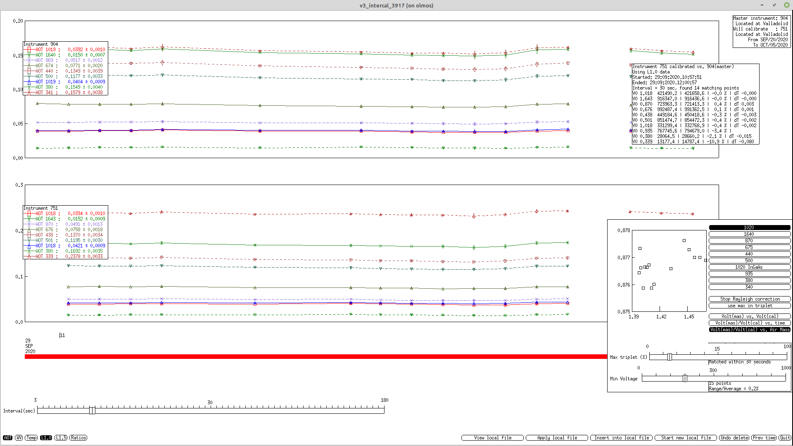Click Insert into local file
Screen dimensions: 793x446
(621, 438)
